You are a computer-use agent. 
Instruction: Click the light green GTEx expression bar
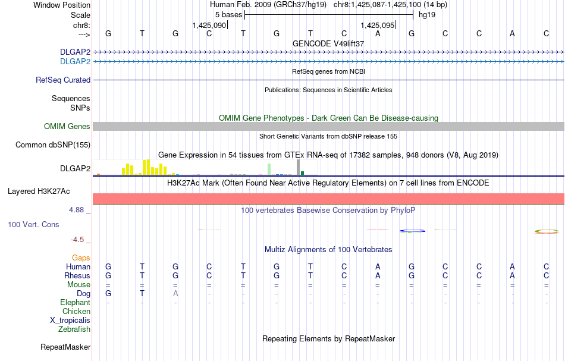(269, 169)
